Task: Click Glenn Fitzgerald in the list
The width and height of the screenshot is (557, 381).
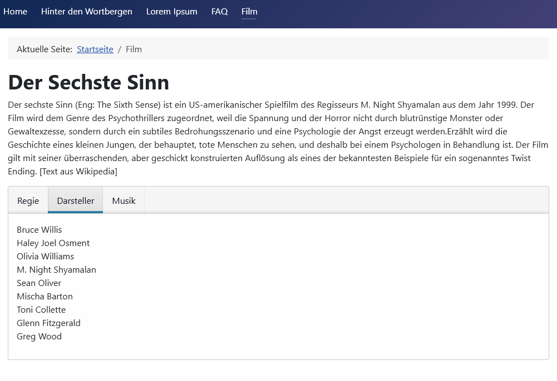Action: [48, 323]
